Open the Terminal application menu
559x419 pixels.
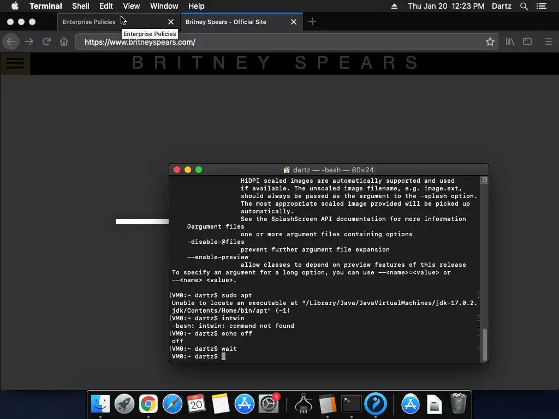tap(46, 6)
